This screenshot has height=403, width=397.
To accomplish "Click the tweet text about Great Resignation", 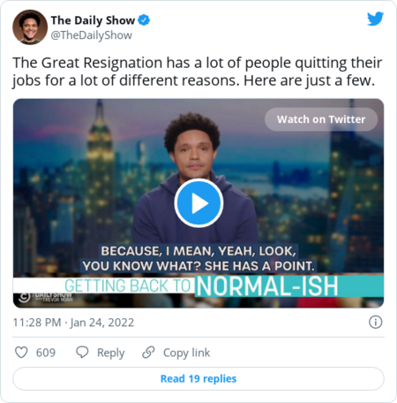I will click(197, 72).
